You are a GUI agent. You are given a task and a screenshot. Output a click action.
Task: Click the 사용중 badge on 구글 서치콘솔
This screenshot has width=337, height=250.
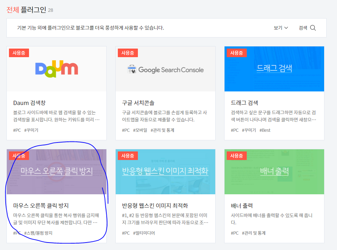[x=127, y=53]
